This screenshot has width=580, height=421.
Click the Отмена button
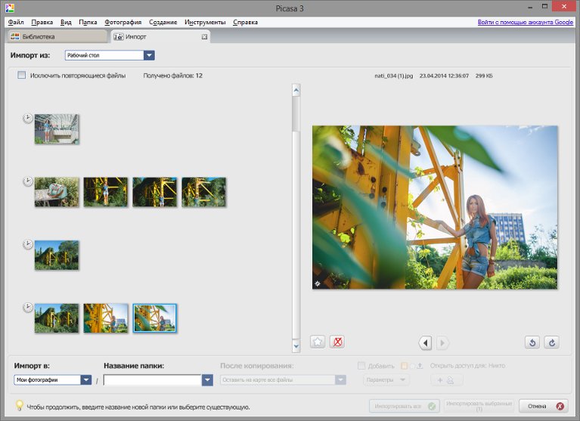[x=544, y=406]
